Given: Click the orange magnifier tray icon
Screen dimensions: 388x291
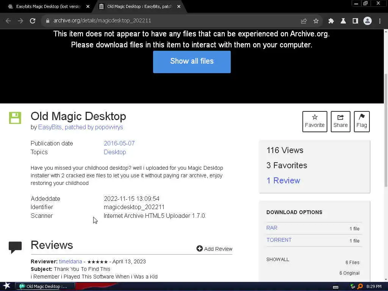Looking at the screenshot, I should pos(360,286).
